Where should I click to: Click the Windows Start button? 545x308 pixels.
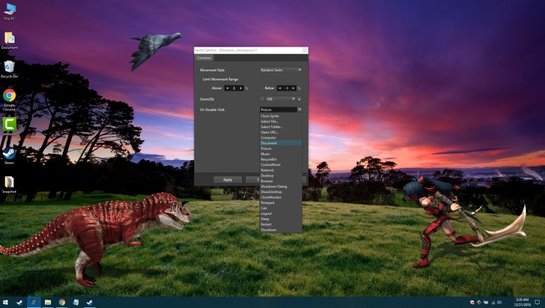(6, 302)
